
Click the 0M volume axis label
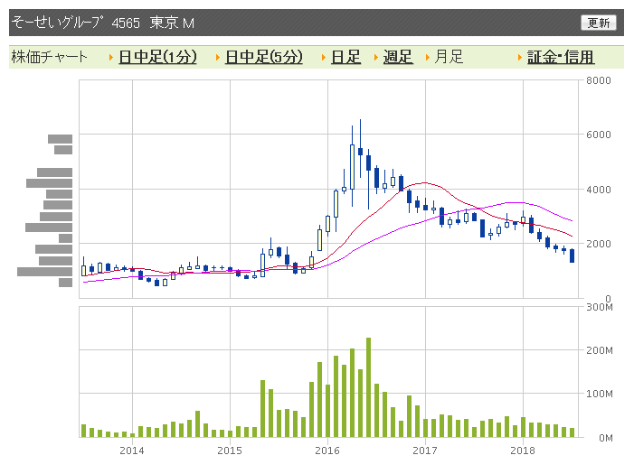coord(606,438)
